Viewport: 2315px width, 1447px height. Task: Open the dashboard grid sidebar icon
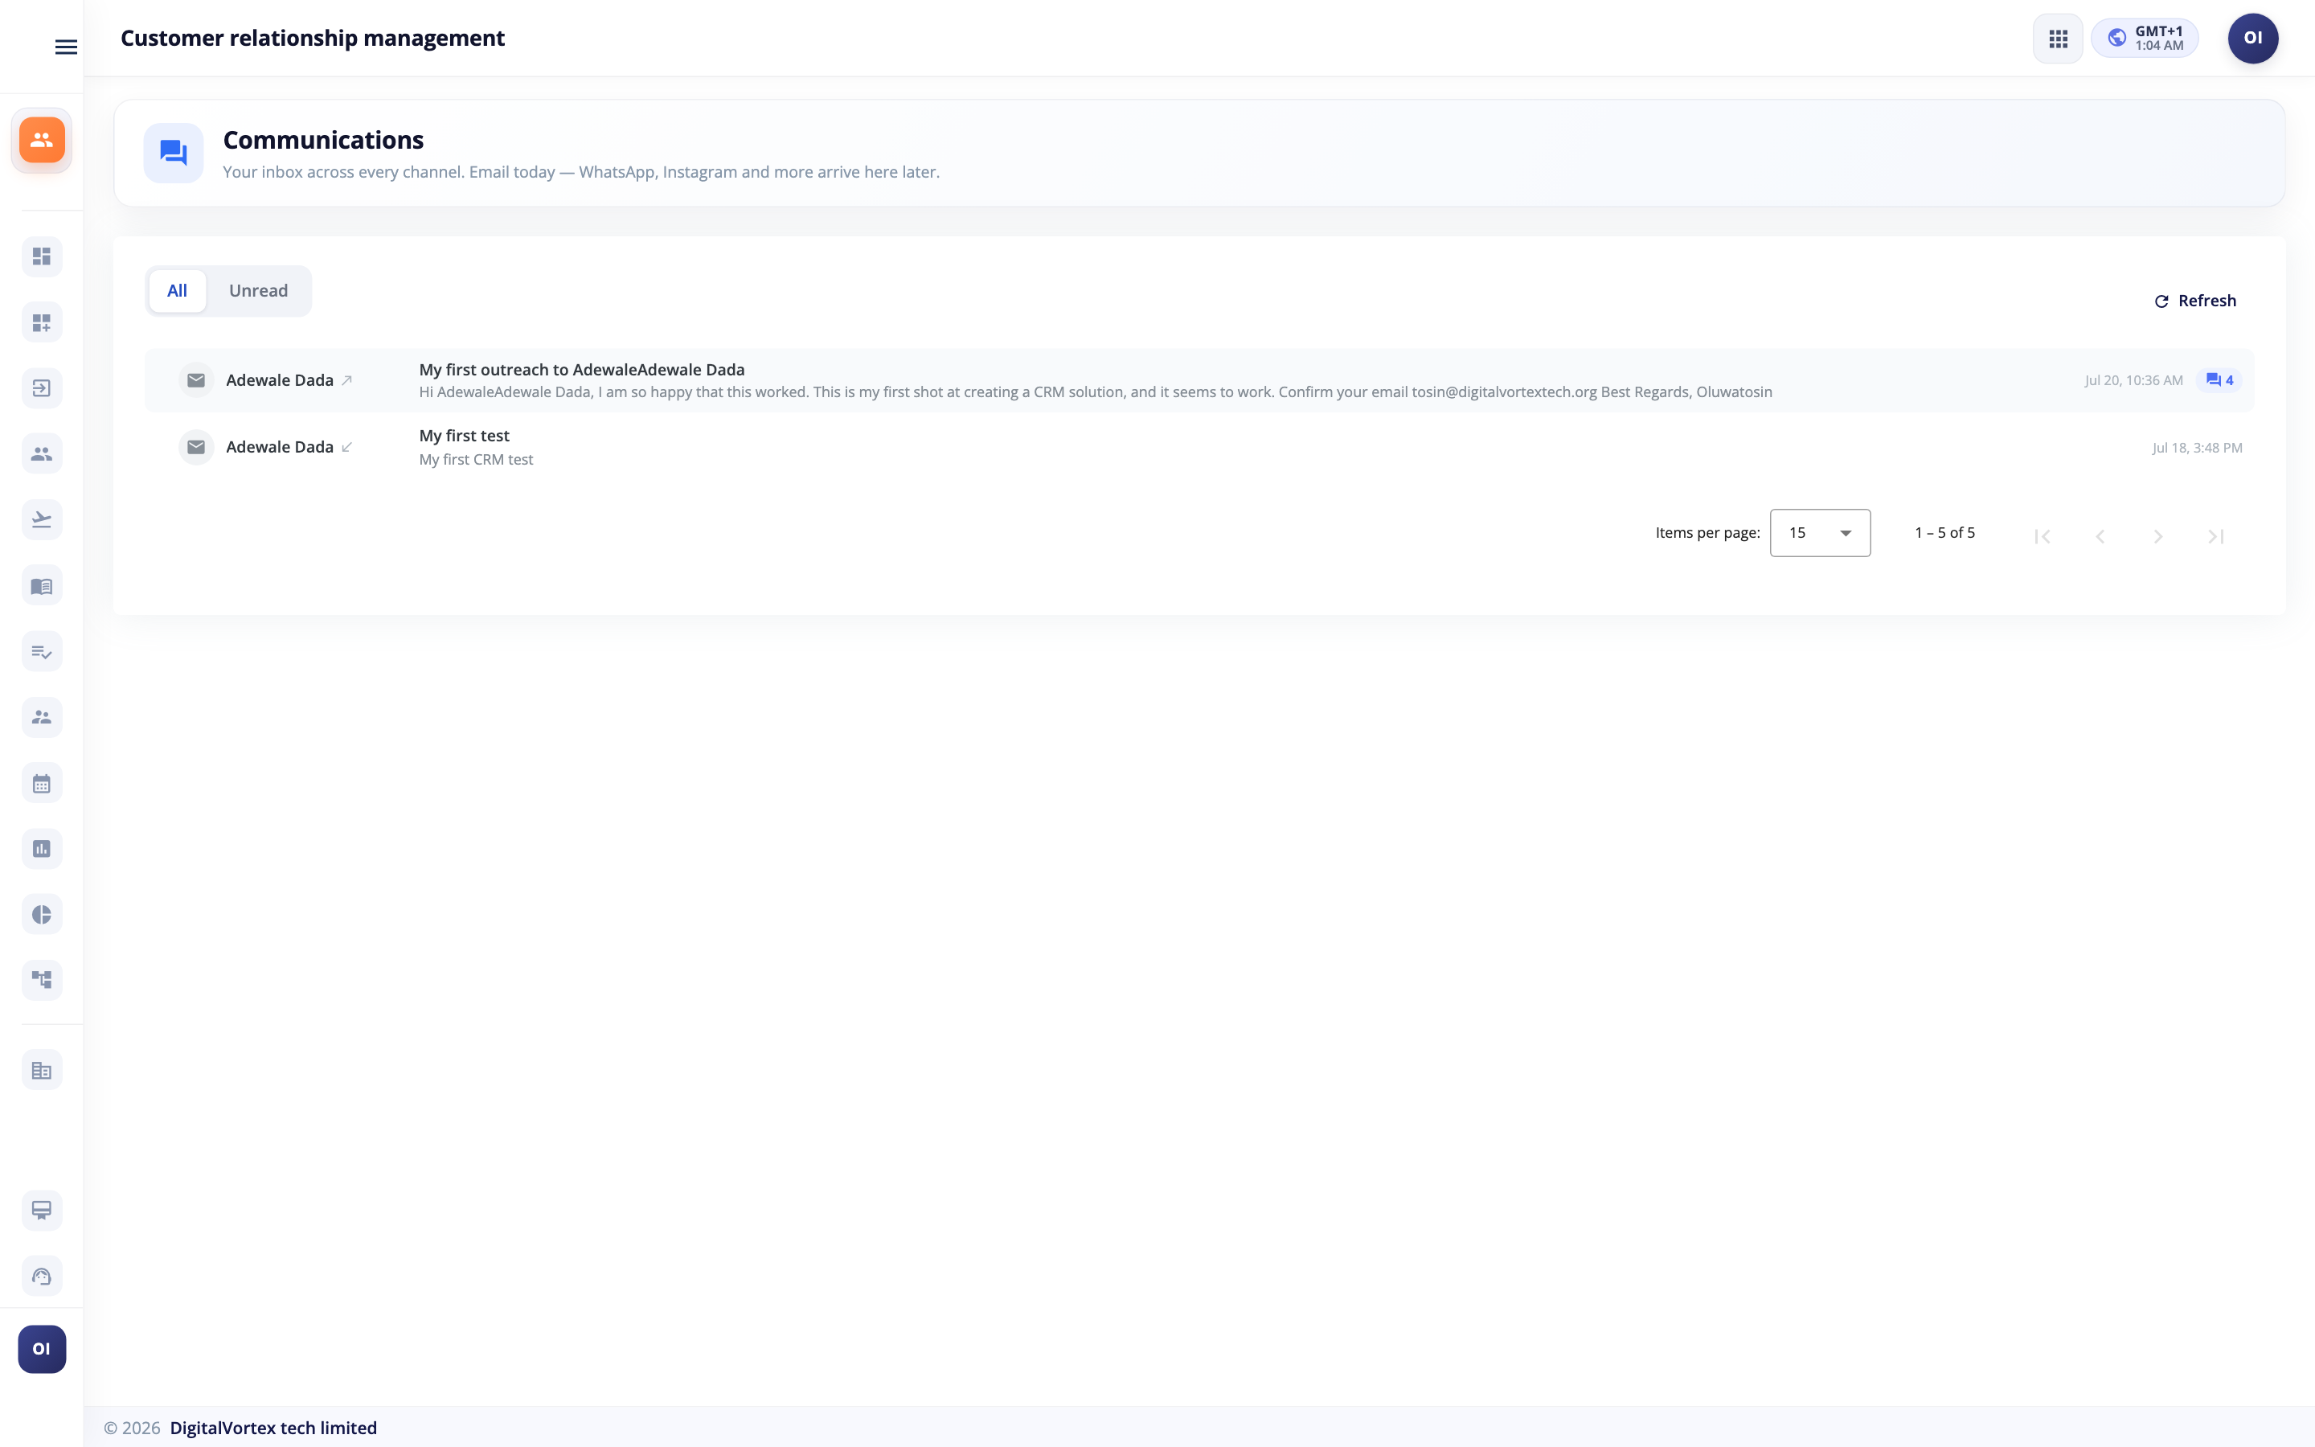point(41,256)
